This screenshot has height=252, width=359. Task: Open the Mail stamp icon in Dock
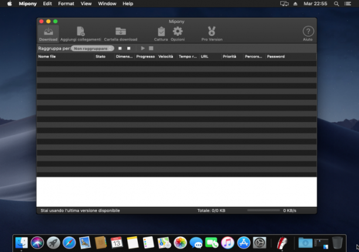(85, 243)
